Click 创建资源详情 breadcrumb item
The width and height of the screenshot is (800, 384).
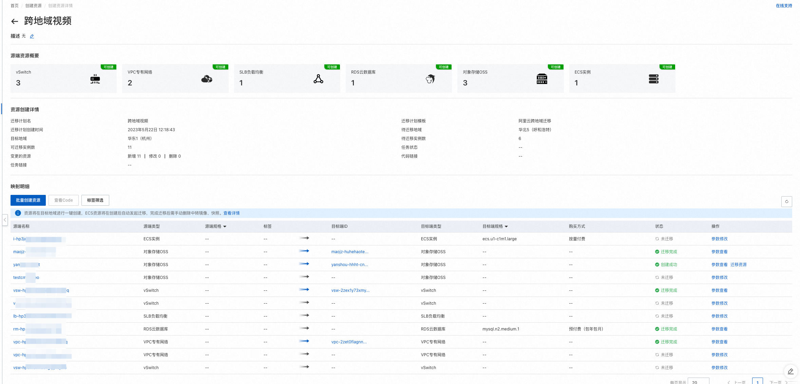pos(60,6)
